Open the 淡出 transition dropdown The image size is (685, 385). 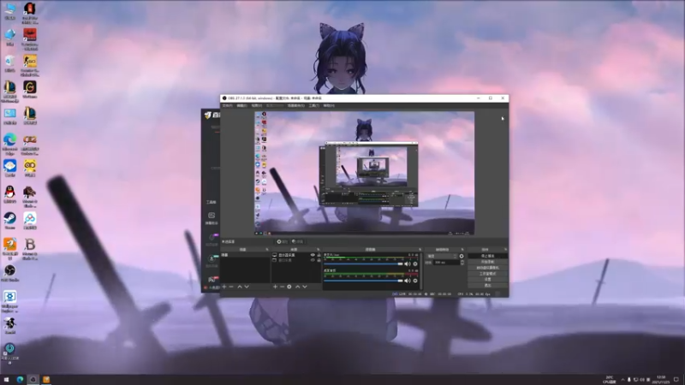(x=442, y=256)
